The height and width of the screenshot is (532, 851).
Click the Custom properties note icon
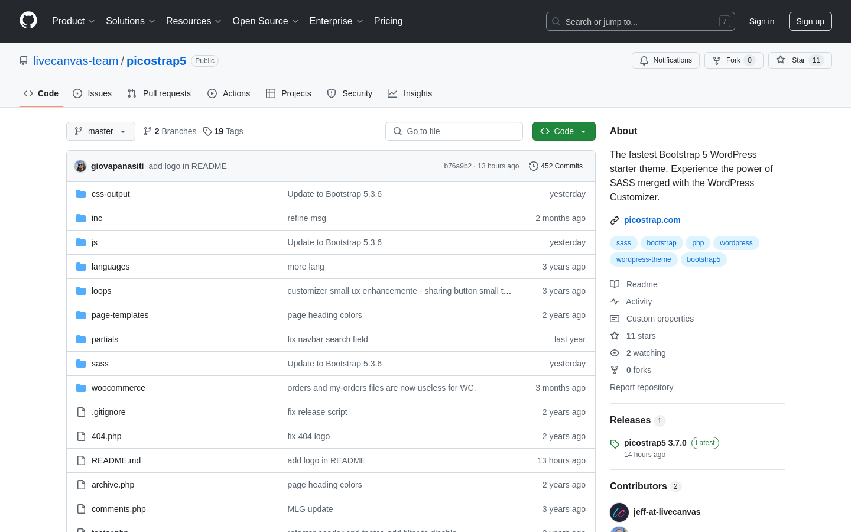[615, 319]
